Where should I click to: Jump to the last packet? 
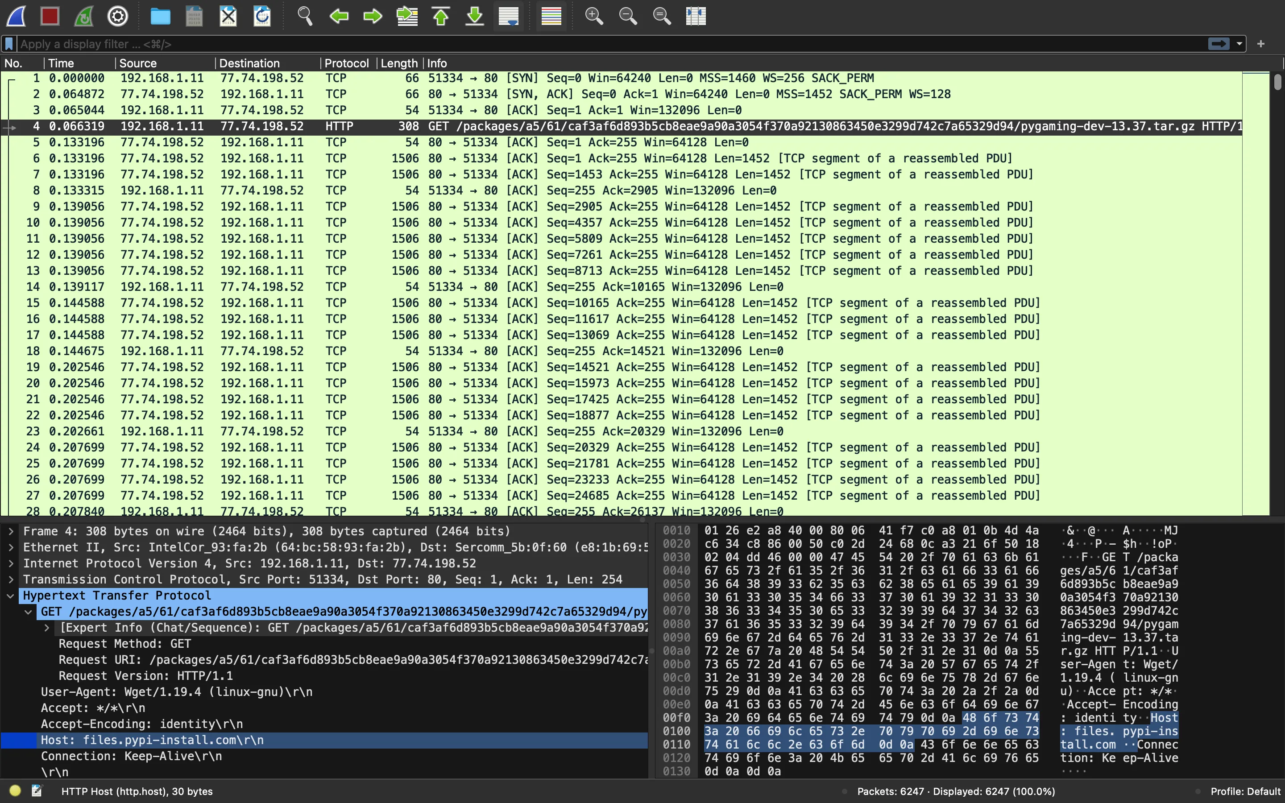click(x=475, y=16)
